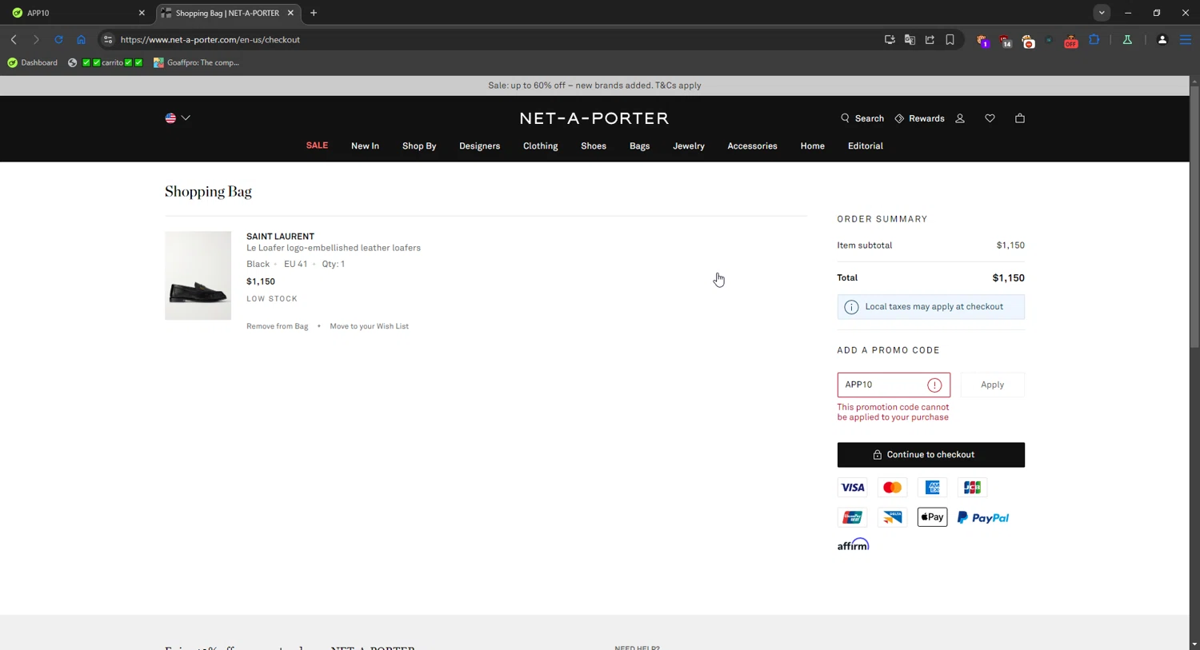1200x650 pixels.
Task: Click Search in the site header
Action: coord(862,118)
